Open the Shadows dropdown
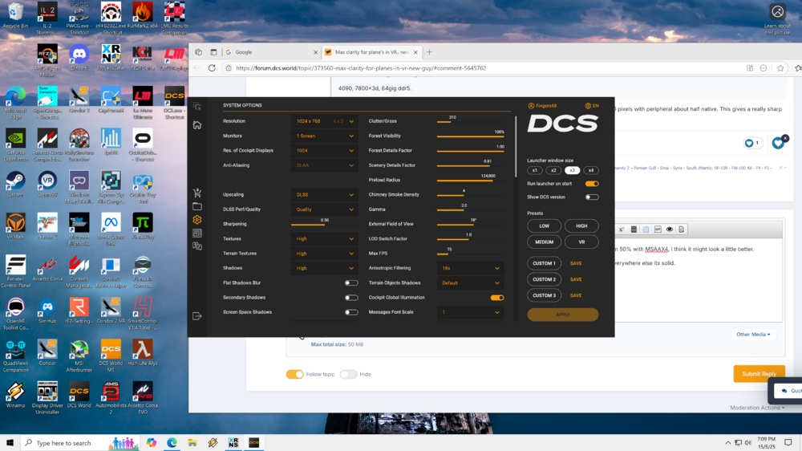This screenshot has width=802, height=451. tap(324, 268)
